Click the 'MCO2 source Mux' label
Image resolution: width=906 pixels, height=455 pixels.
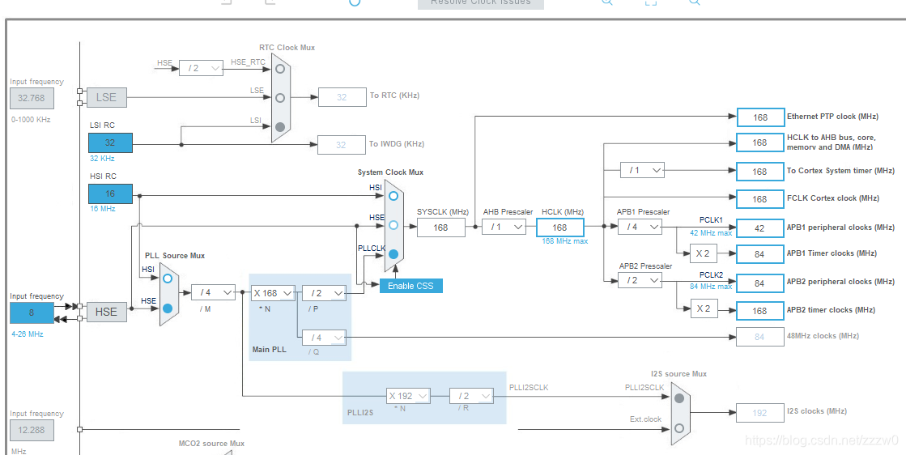click(x=211, y=444)
